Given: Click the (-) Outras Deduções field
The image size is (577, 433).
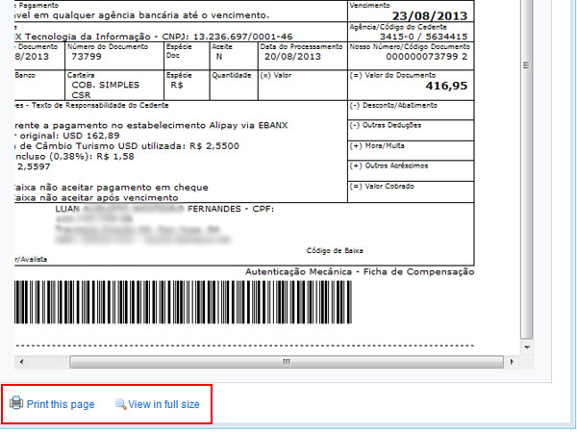Looking at the screenshot, I should 411,130.
